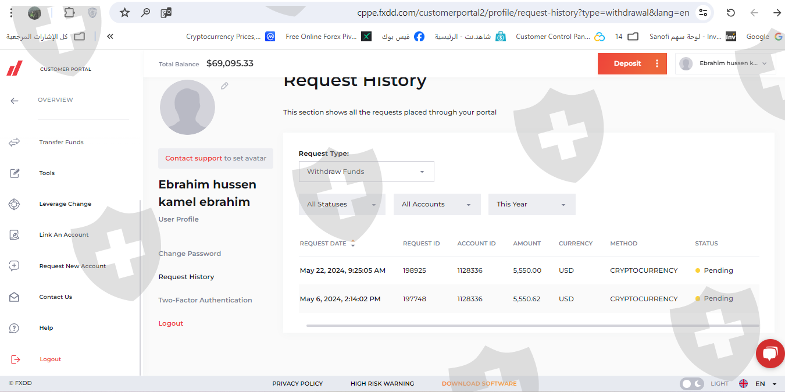The image size is (785, 392).
Task: Click the Help question mark icon
Action: [x=15, y=328]
